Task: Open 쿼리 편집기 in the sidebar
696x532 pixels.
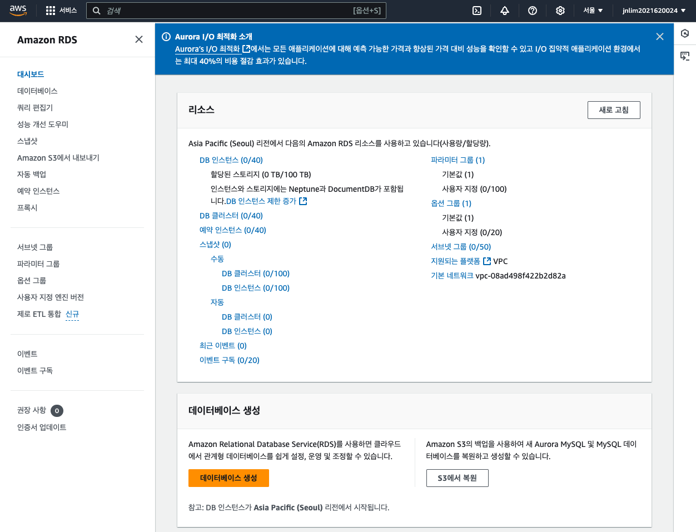Action: pyautogui.click(x=35, y=107)
